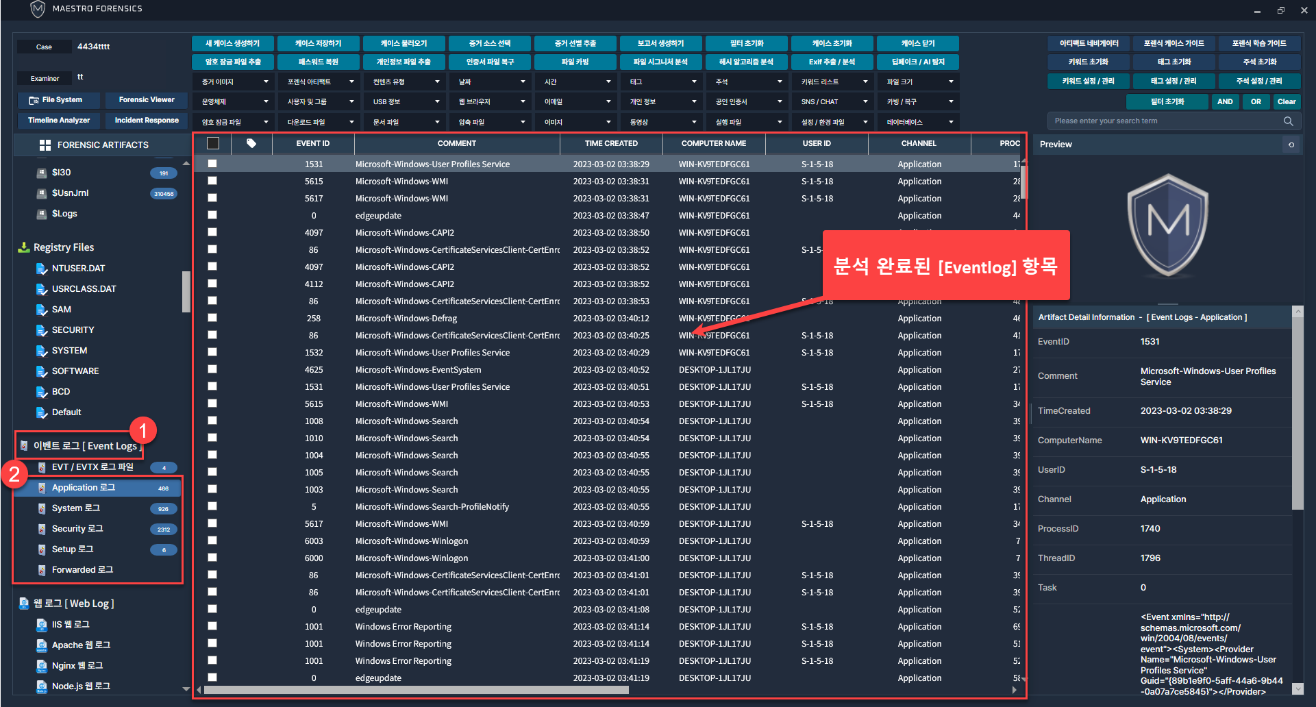
Task: Click the search magnifier icon
Action: pos(1288,121)
